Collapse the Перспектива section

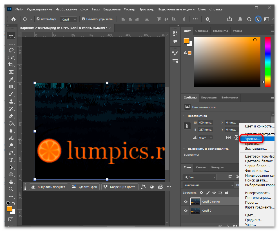click(x=184, y=116)
